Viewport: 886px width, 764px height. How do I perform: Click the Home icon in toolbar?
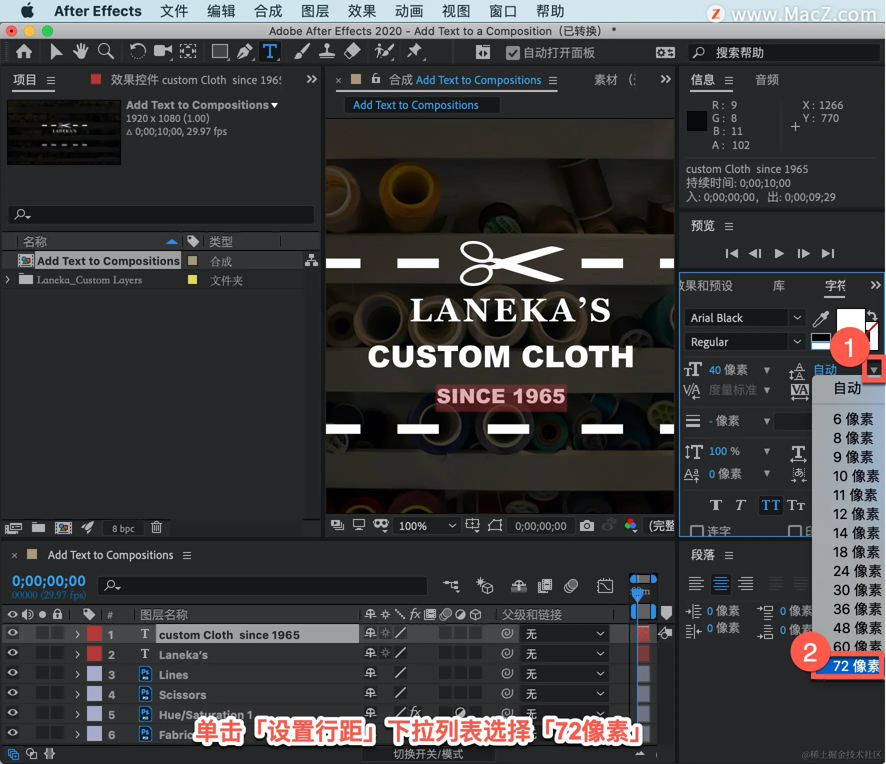24,51
